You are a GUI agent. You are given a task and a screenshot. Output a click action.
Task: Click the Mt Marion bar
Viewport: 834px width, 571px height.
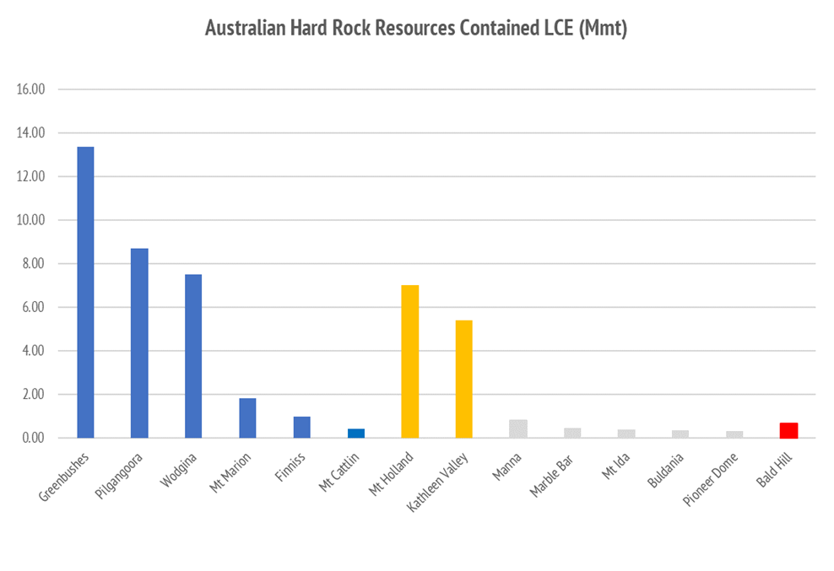247,417
